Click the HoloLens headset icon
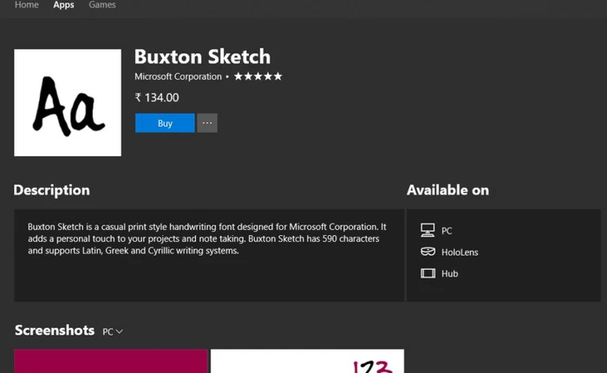The height and width of the screenshot is (373, 607). pos(428,252)
